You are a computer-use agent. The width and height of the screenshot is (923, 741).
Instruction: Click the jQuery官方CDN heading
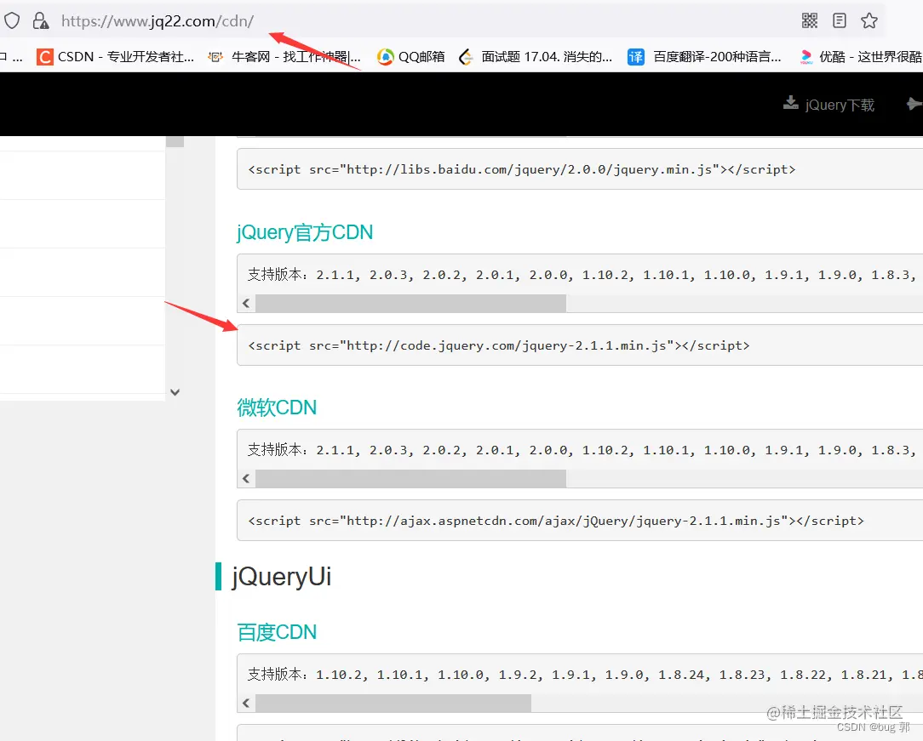[304, 232]
